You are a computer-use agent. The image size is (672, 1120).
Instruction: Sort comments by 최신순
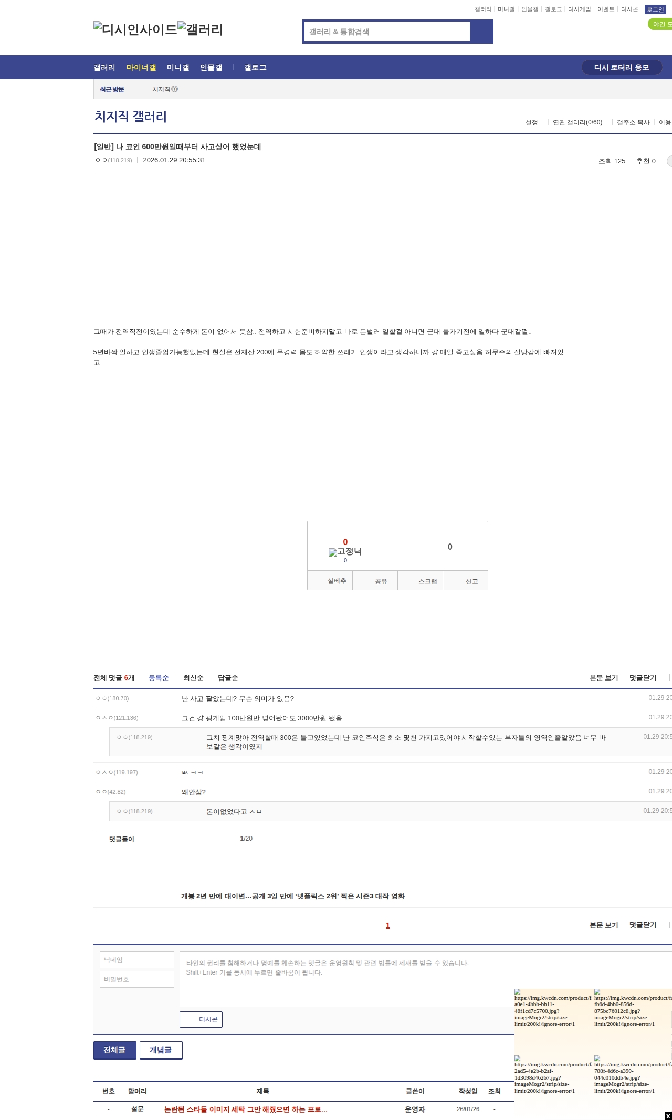(193, 678)
